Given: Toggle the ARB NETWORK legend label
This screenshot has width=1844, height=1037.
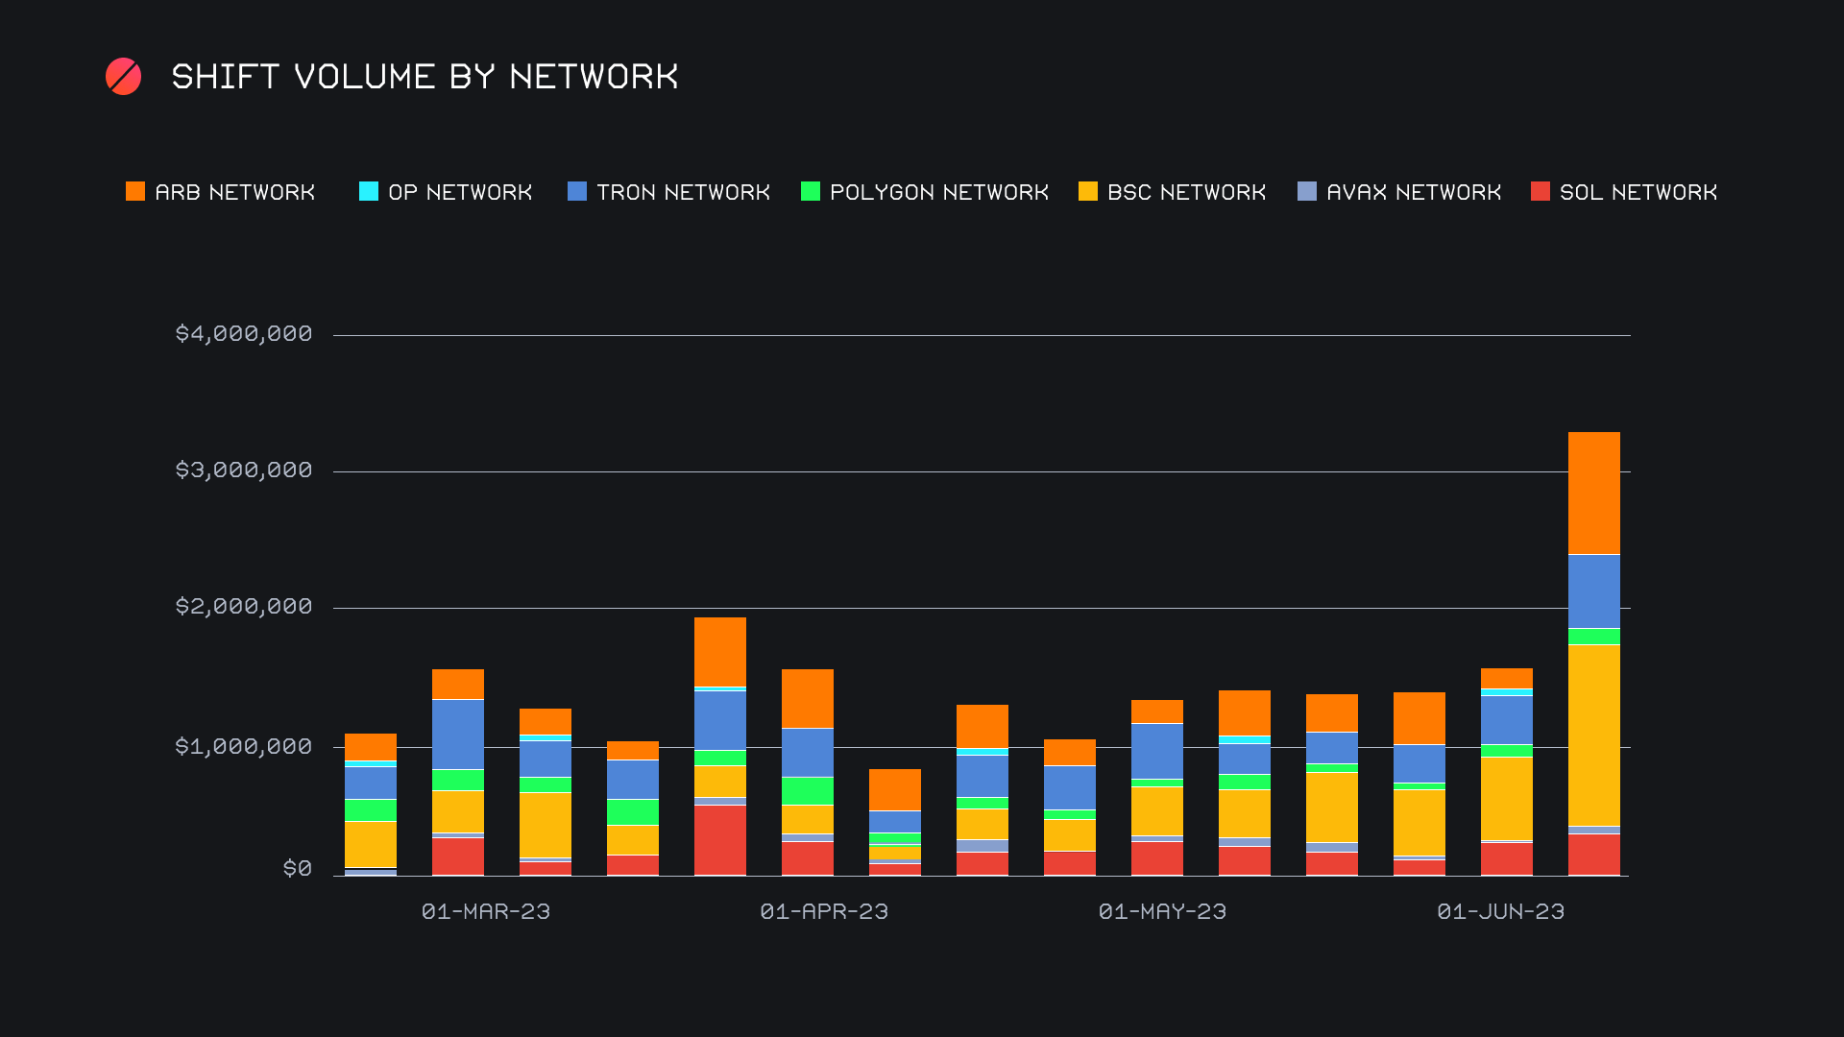Looking at the screenshot, I should [235, 193].
